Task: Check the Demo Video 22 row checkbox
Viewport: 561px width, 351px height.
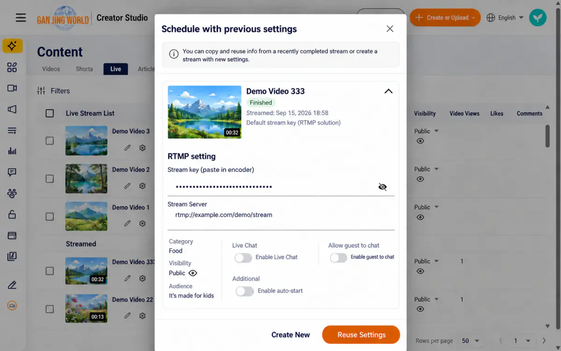Action: [x=50, y=309]
